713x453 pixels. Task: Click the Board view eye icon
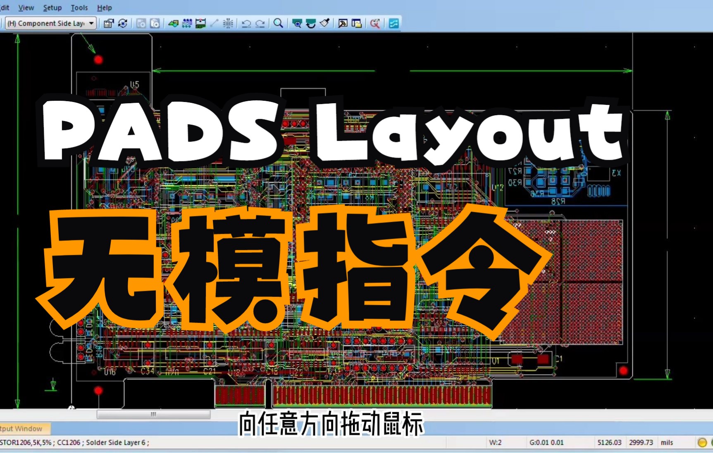(x=297, y=23)
